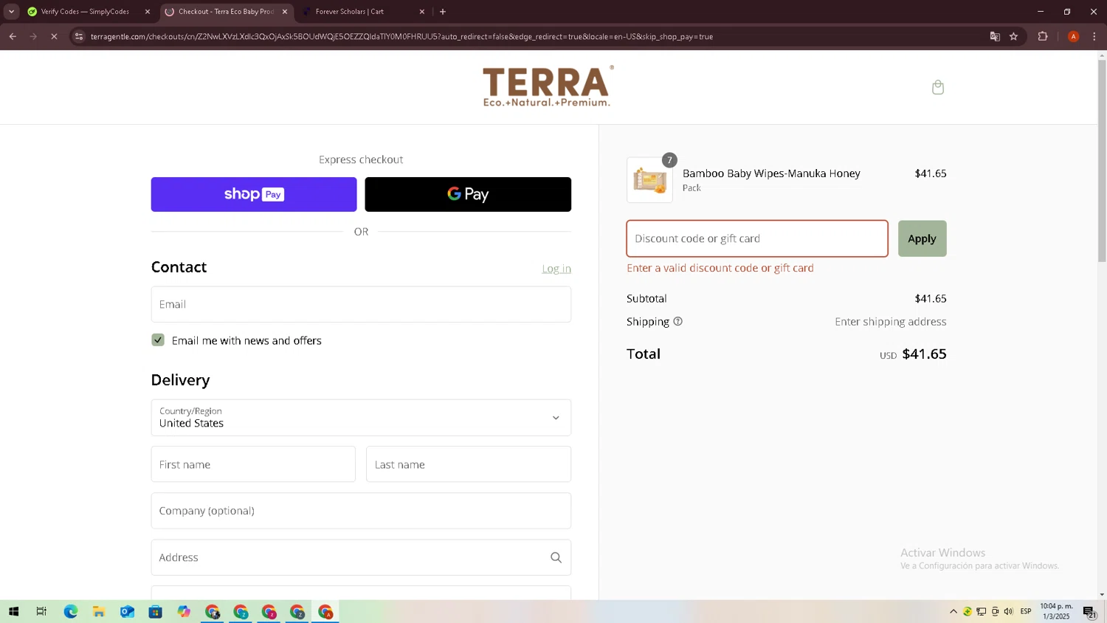
Task: Open Outlook from taskbar
Action: (x=127, y=612)
